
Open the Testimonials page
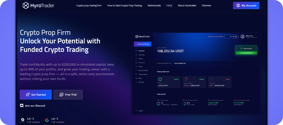click(154, 6)
